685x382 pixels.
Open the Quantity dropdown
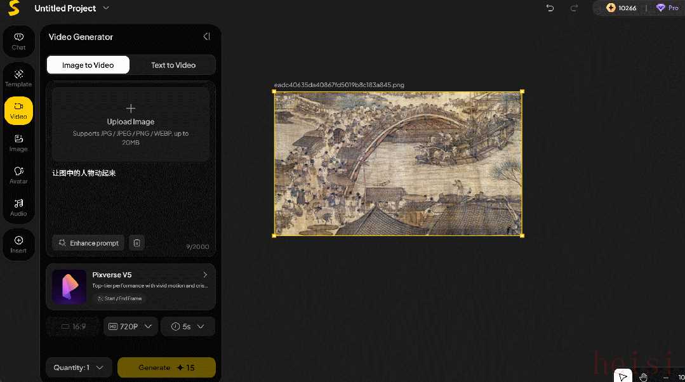click(x=79, y=367)
